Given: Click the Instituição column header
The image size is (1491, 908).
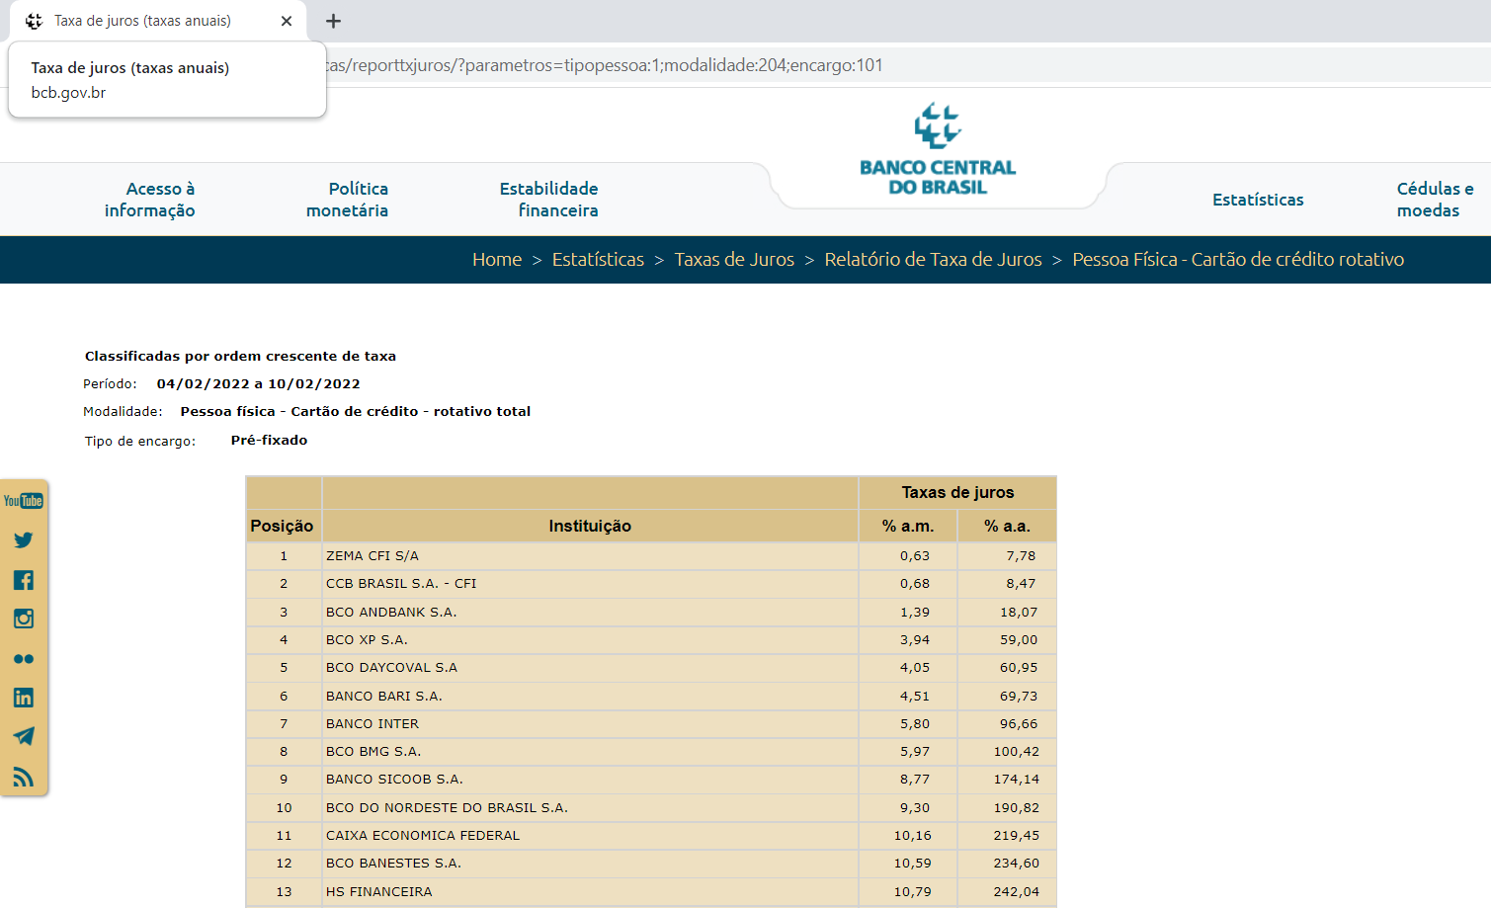Looking at the screenshot, I should [590, 526].
